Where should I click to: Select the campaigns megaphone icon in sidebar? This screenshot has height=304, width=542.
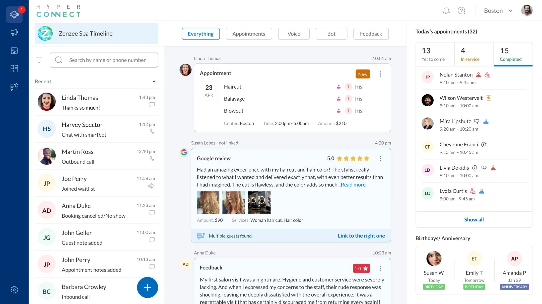(14, 32)
